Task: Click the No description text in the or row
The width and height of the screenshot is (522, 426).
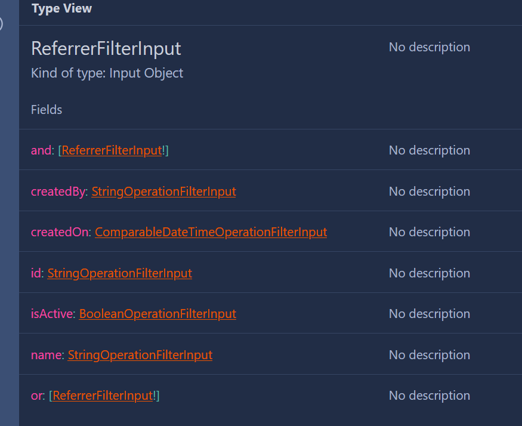Action: click(429, 395)
